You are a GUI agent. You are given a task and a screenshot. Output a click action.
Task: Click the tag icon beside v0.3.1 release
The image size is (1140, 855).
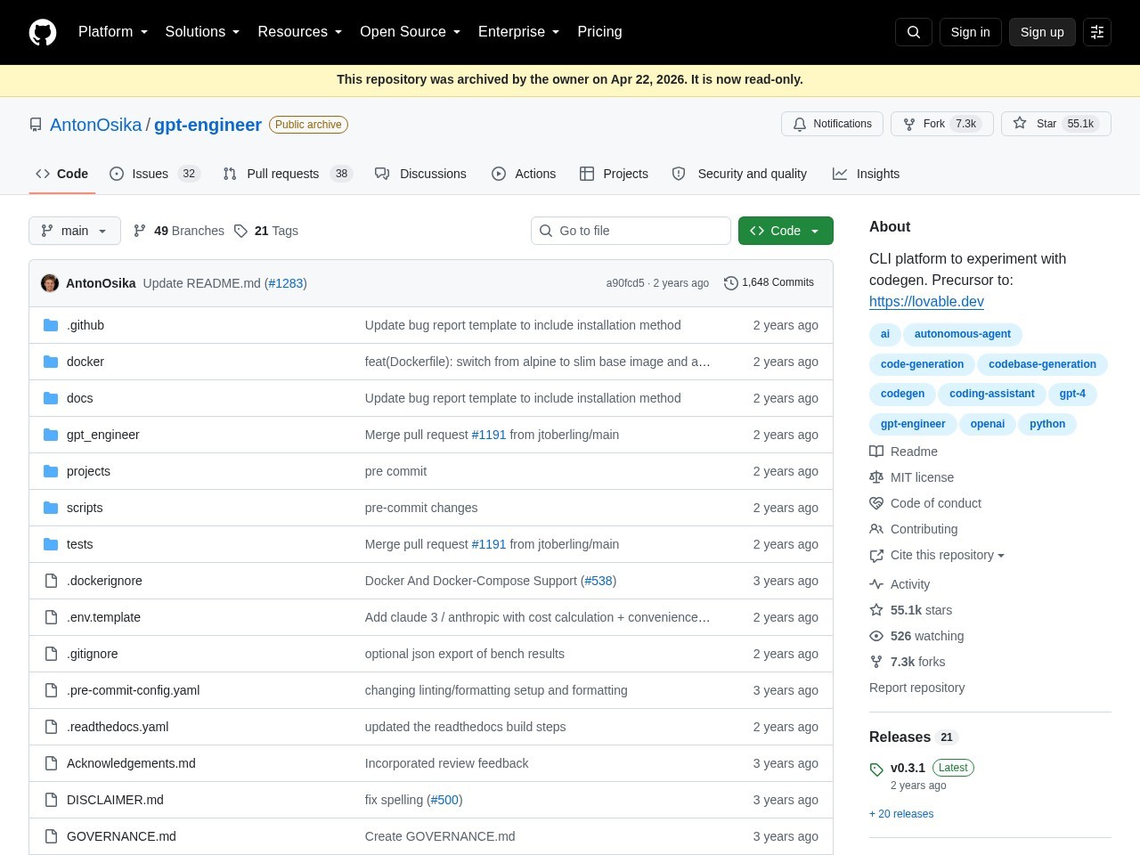876,769
